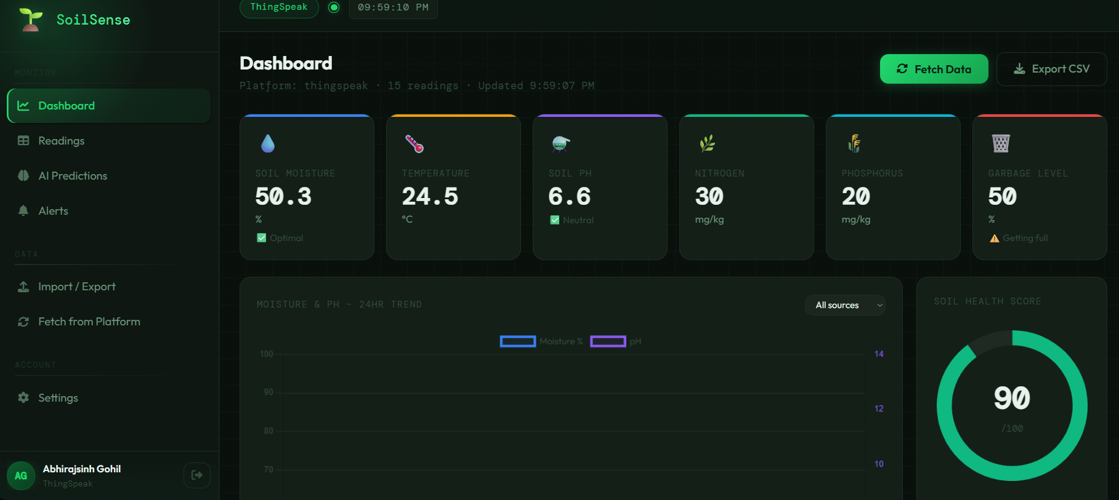Click the AG user avatar
The width and height of the screenshot is (1119, 500).
pyautogui.click(x=21, y=475)
